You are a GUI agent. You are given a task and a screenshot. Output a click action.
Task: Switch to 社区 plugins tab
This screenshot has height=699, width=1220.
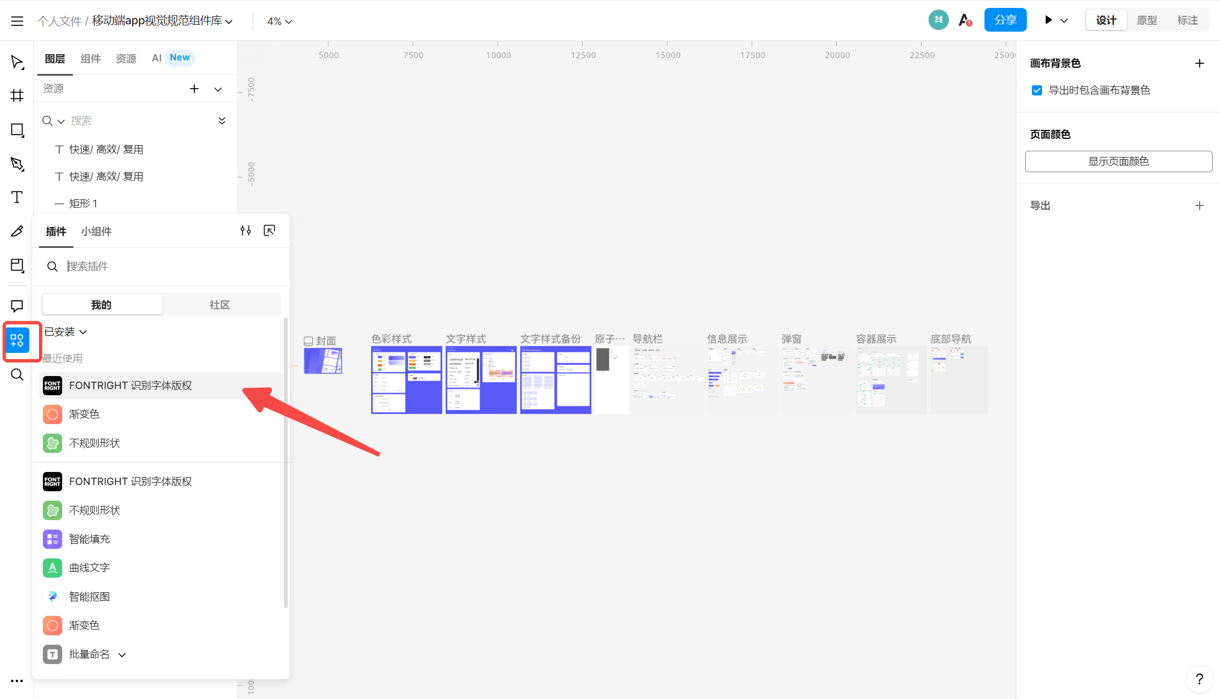(x=219, y=305)
